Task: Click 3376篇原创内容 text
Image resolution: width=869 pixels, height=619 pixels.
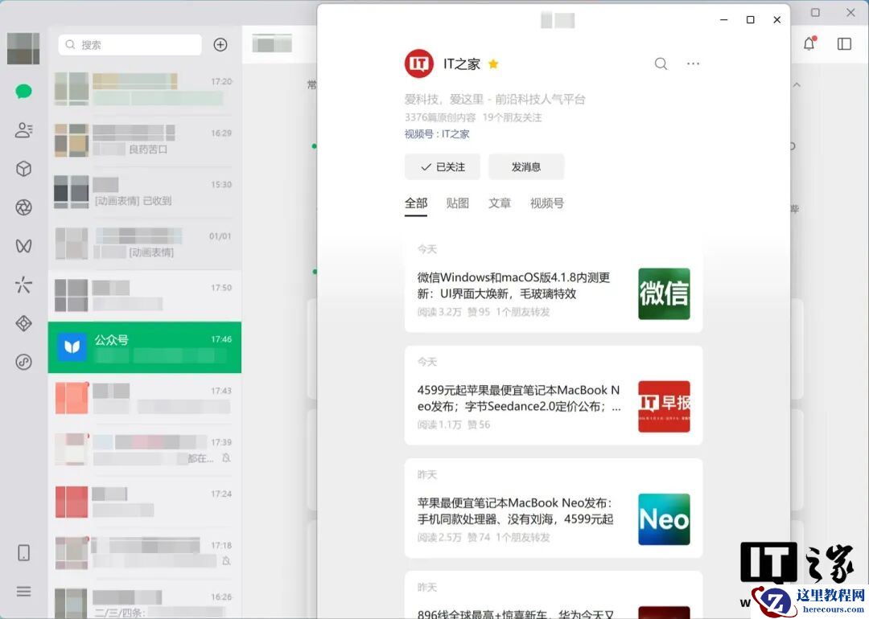Action: pyautogui.click(x=440, y=117)
